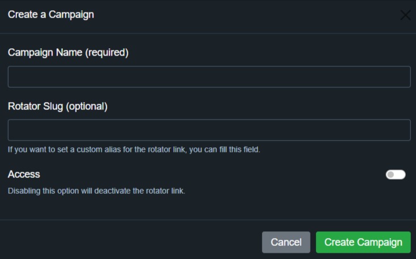Close the Create a Campaign dialog

tap(405, 15)
